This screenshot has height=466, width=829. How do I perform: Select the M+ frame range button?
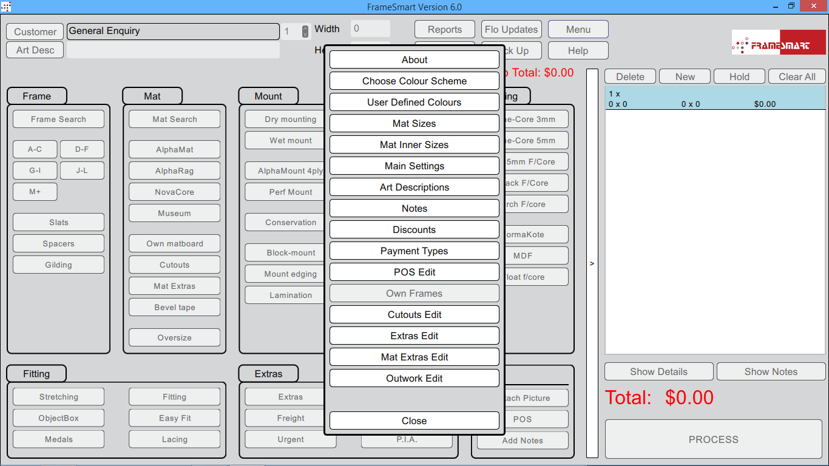(x=35, y=192)
